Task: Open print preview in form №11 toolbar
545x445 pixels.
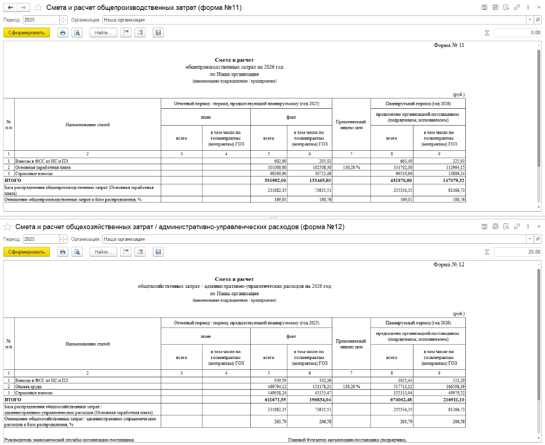Action: 77,33
